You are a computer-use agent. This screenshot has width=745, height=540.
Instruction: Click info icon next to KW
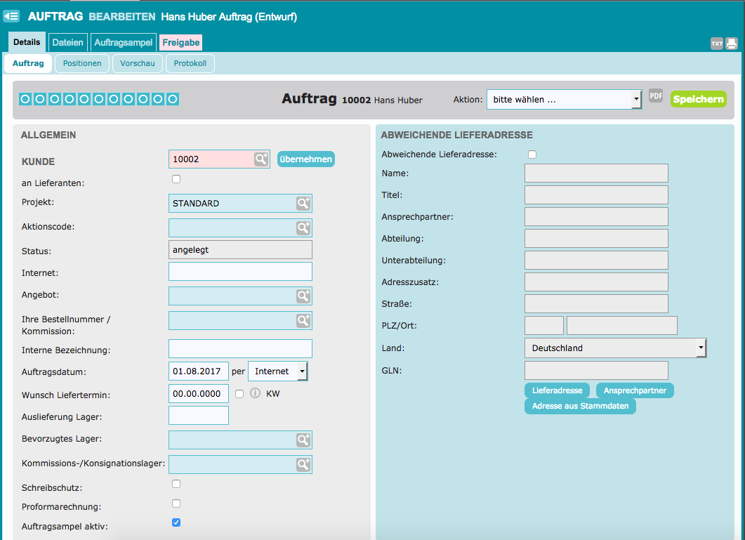tap(256, 393)
